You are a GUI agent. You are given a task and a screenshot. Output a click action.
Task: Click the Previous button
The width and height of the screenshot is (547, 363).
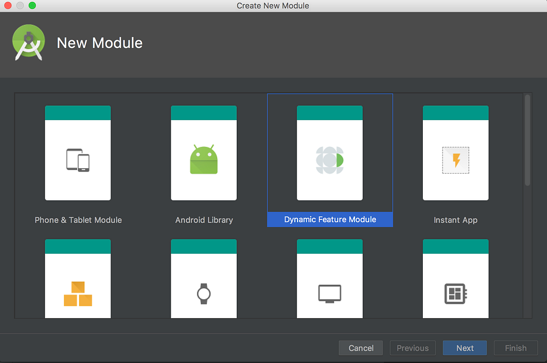pyautogui.click(x=412, y=348)
